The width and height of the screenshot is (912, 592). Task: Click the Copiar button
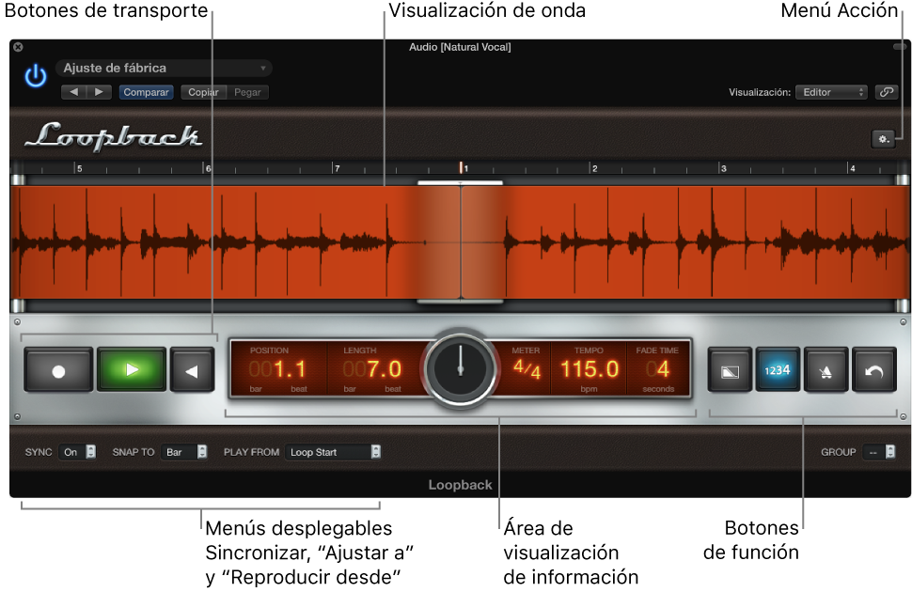pos(203,92)
